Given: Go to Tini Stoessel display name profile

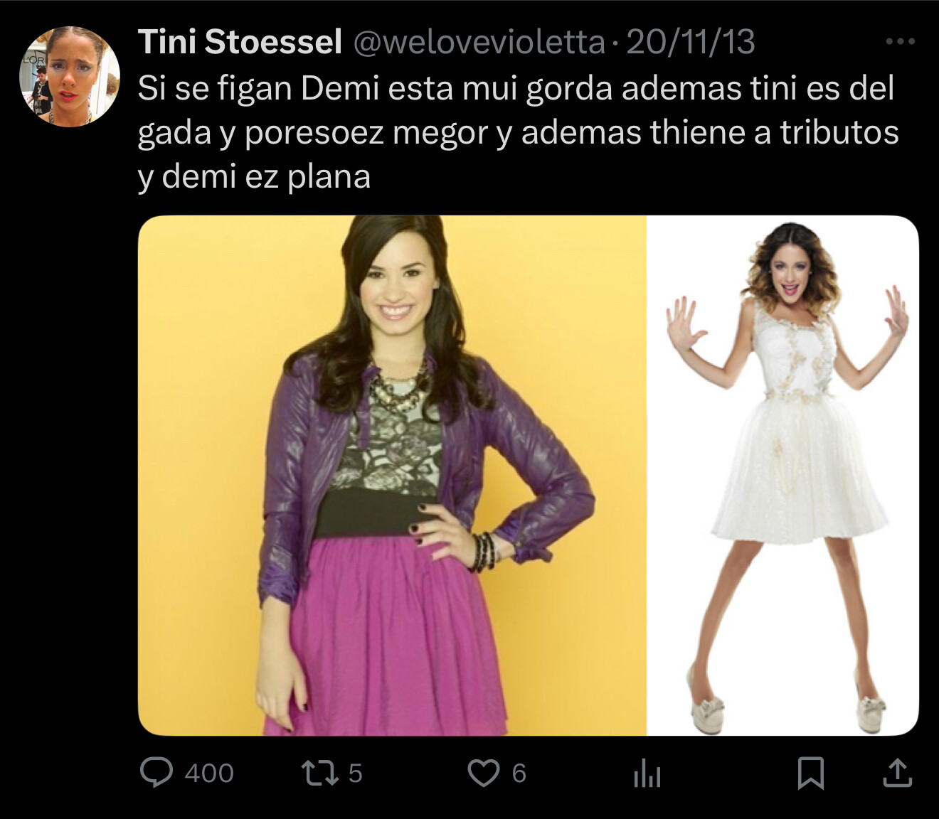Looking at the screenshot, I should tap(240, 42).
